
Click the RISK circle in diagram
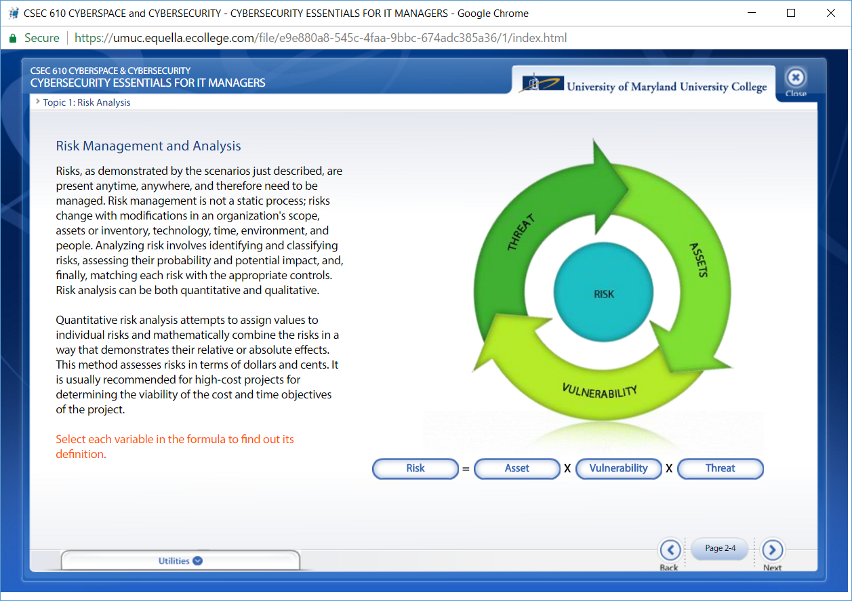[603, 293]
